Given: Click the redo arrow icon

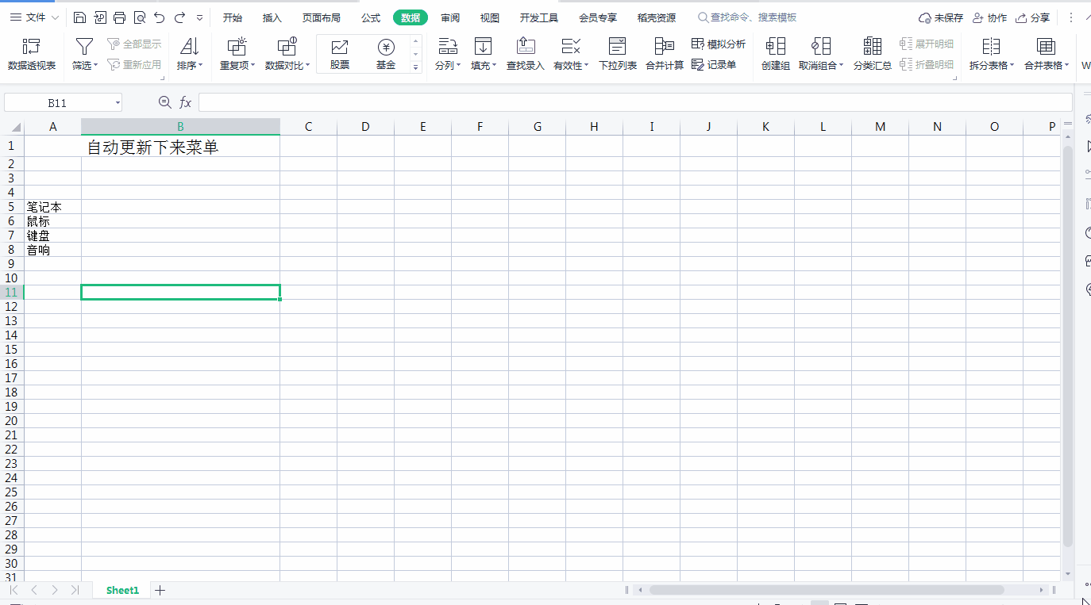Looking at the screenshot, I should pos(179,17).
